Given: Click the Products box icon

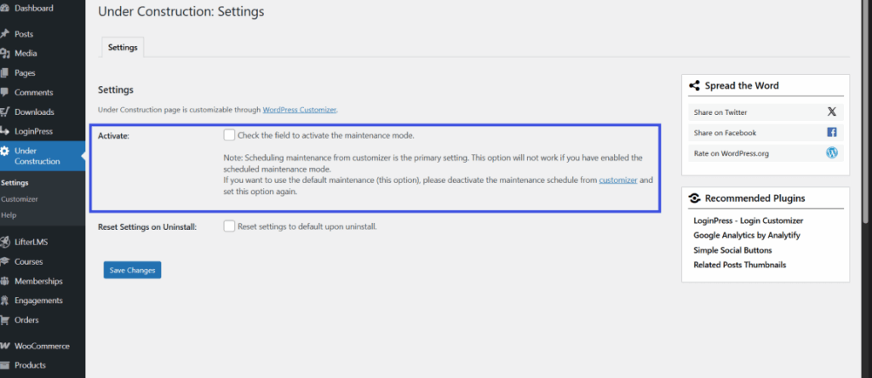Looking at the screenshot, I should point(4,365).
